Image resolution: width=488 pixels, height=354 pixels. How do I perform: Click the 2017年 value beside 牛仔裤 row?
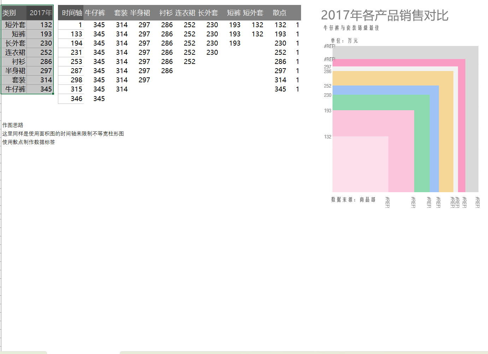40,89
